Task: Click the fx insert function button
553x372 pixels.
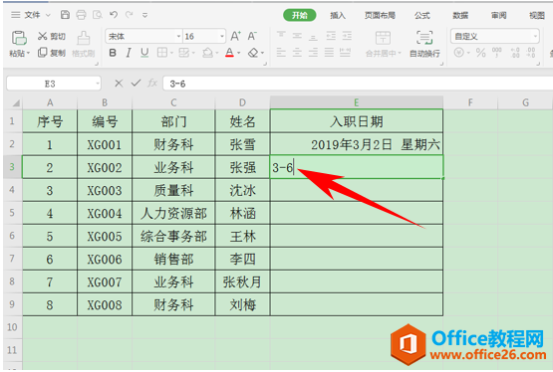Action: 152,84
